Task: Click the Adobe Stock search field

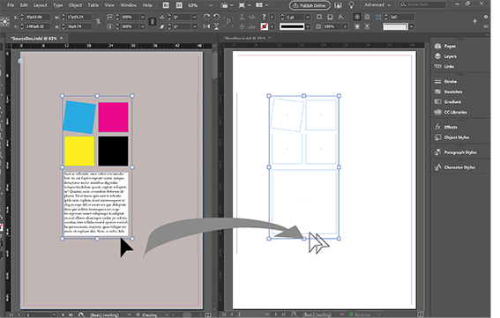Action: coord(422,4)
